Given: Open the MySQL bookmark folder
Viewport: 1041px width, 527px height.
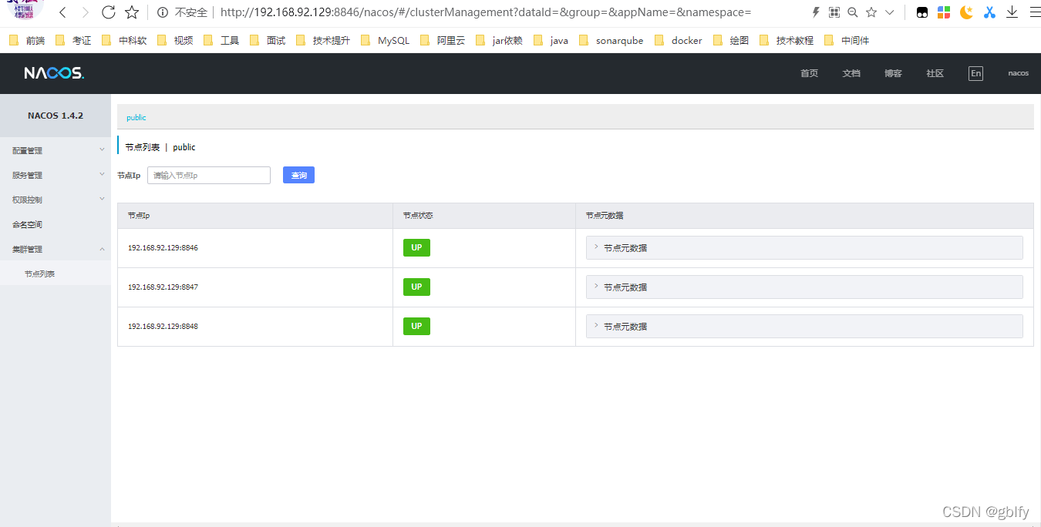Looking at the screenshot, I should 386,40.
